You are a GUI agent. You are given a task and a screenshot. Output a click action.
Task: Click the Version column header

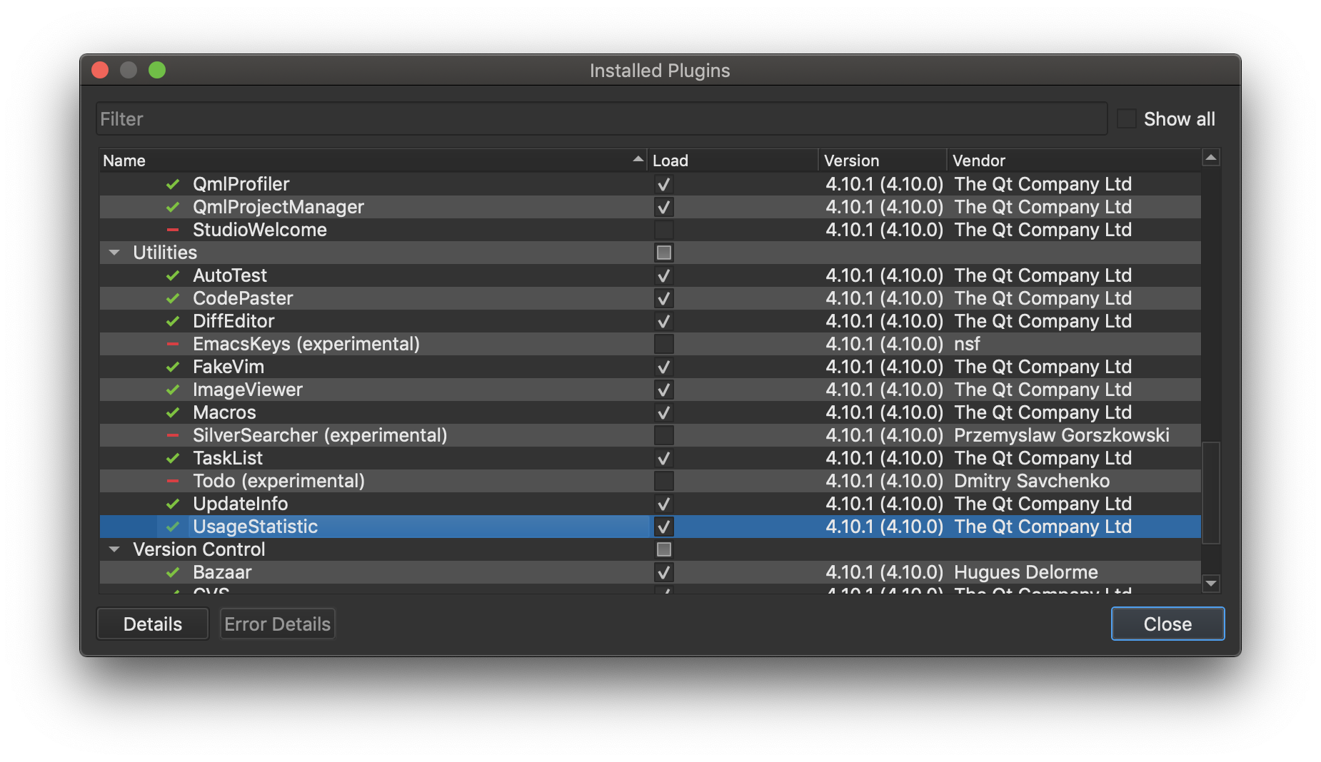click(881, 161)
